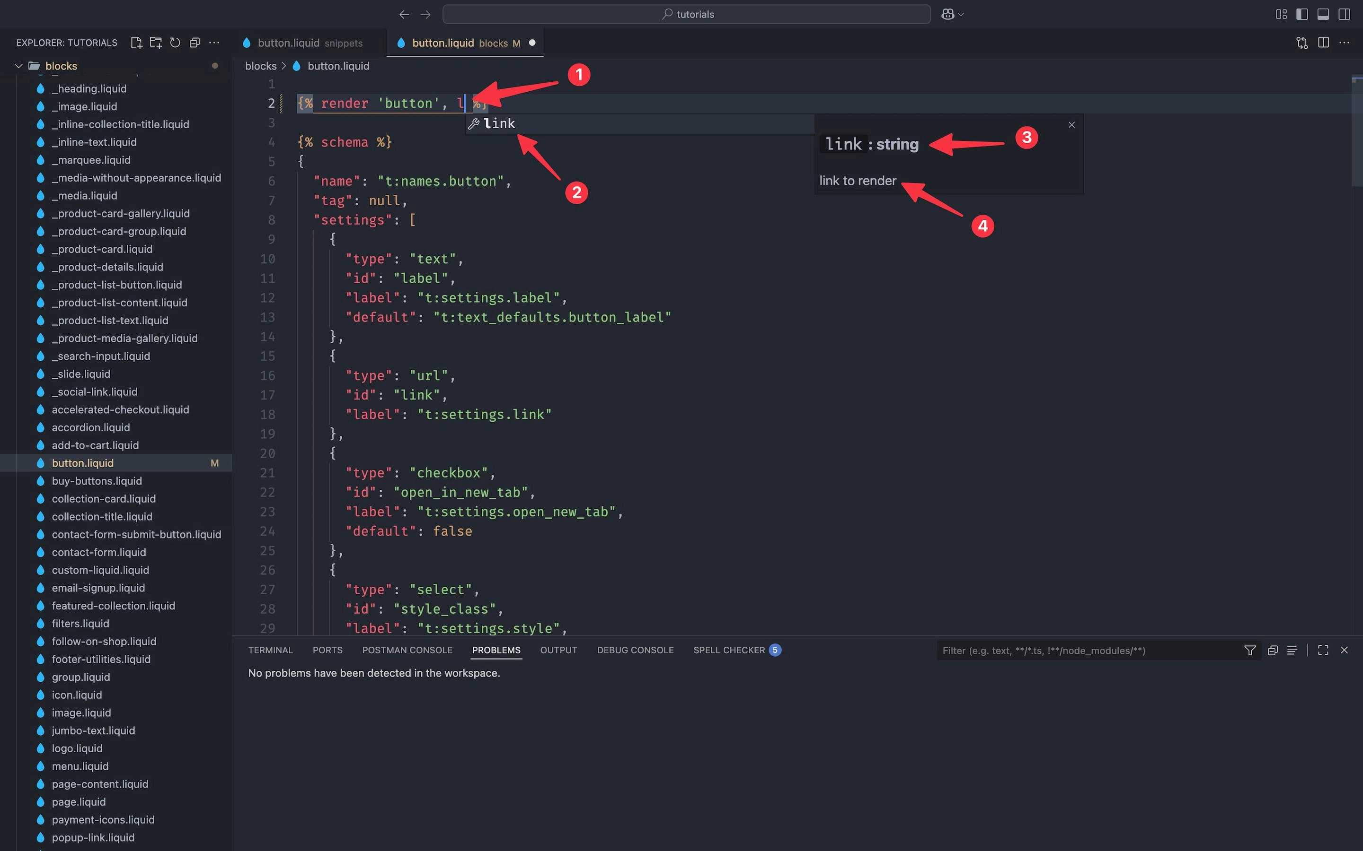This screenshot has height=851, width=1363.
Task: Collapse the blocks folder in Explorer
Action: (x=18, y=66)
